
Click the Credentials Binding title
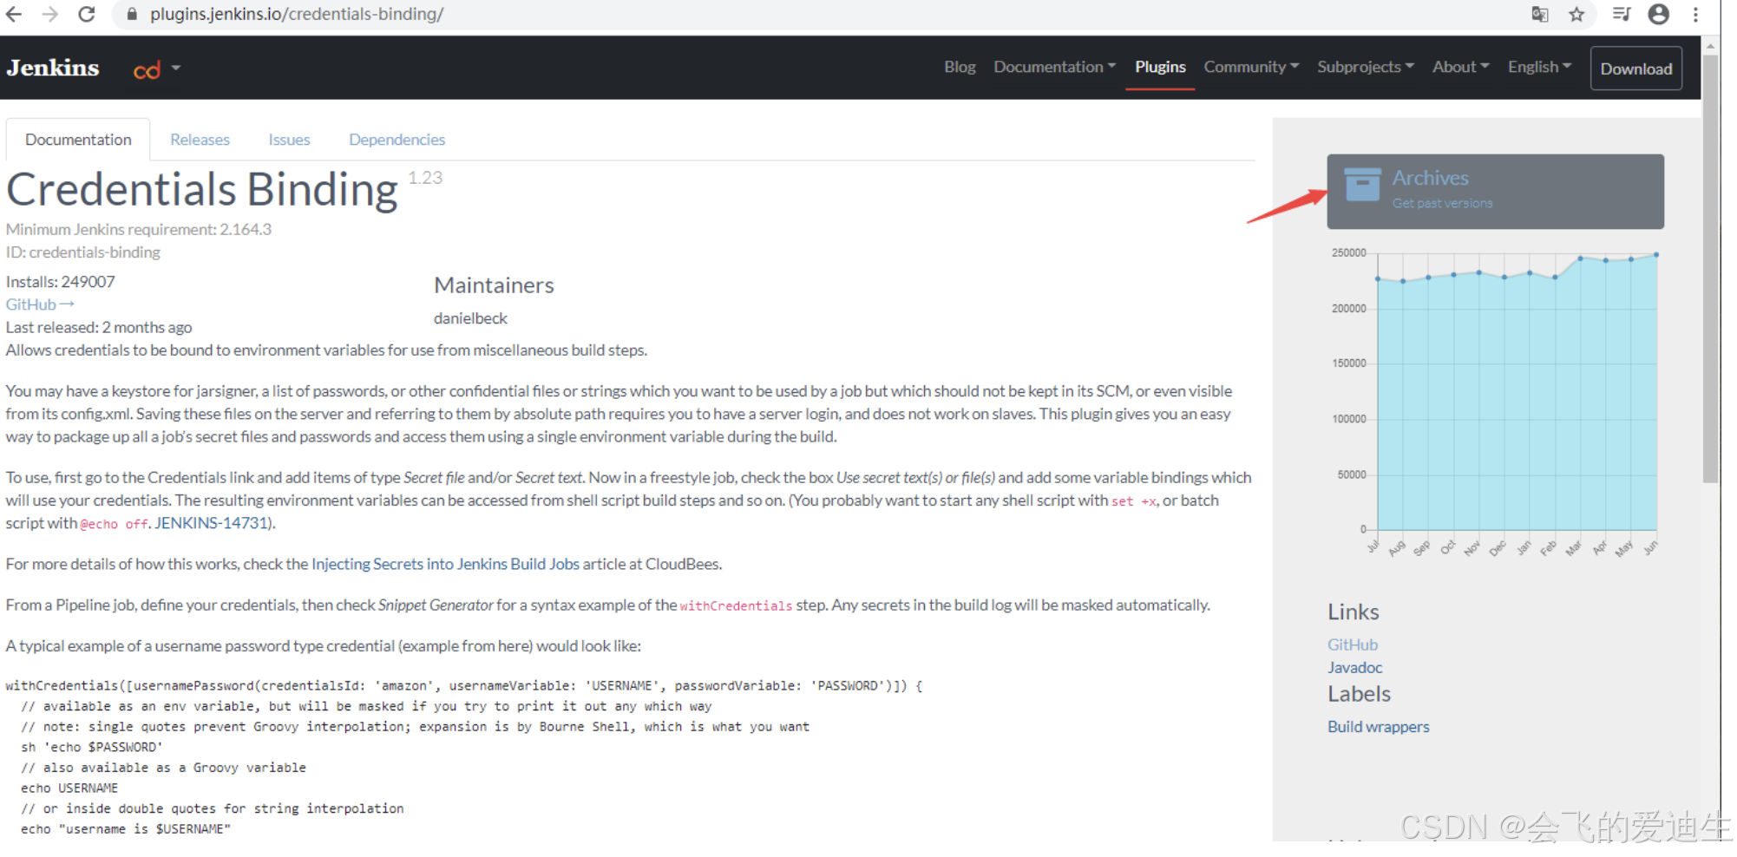click(202, 189)
